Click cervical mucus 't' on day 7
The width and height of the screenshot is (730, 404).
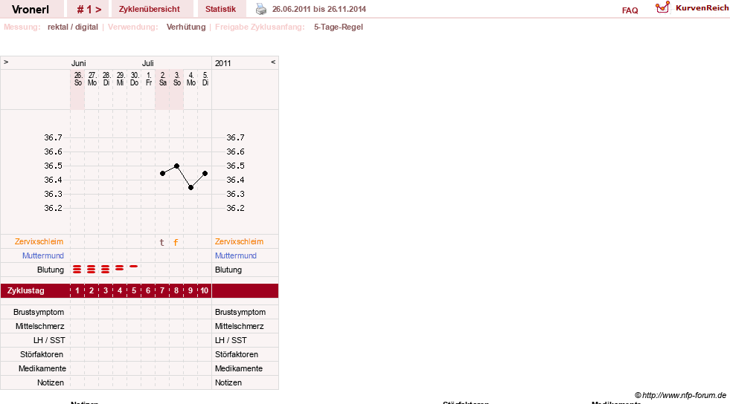coord(162,242)
